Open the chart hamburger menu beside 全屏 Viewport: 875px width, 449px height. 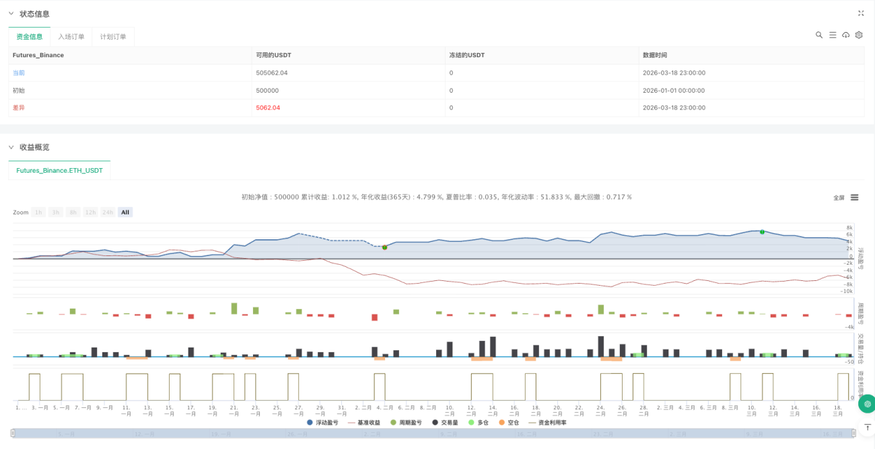(854, 198)
